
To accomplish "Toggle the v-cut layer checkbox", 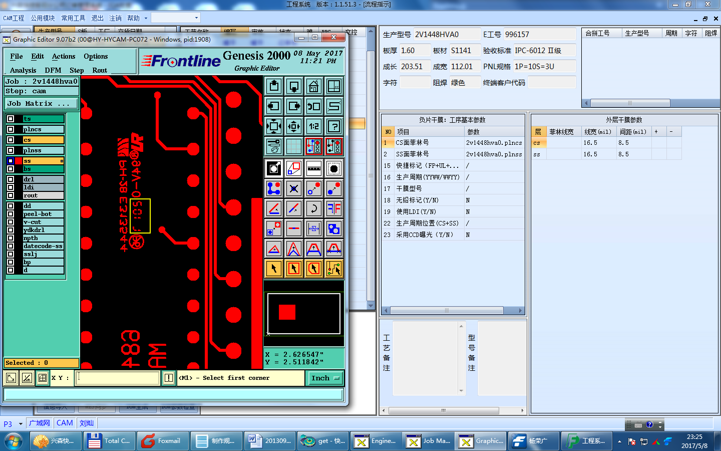I will pos(11,222).
